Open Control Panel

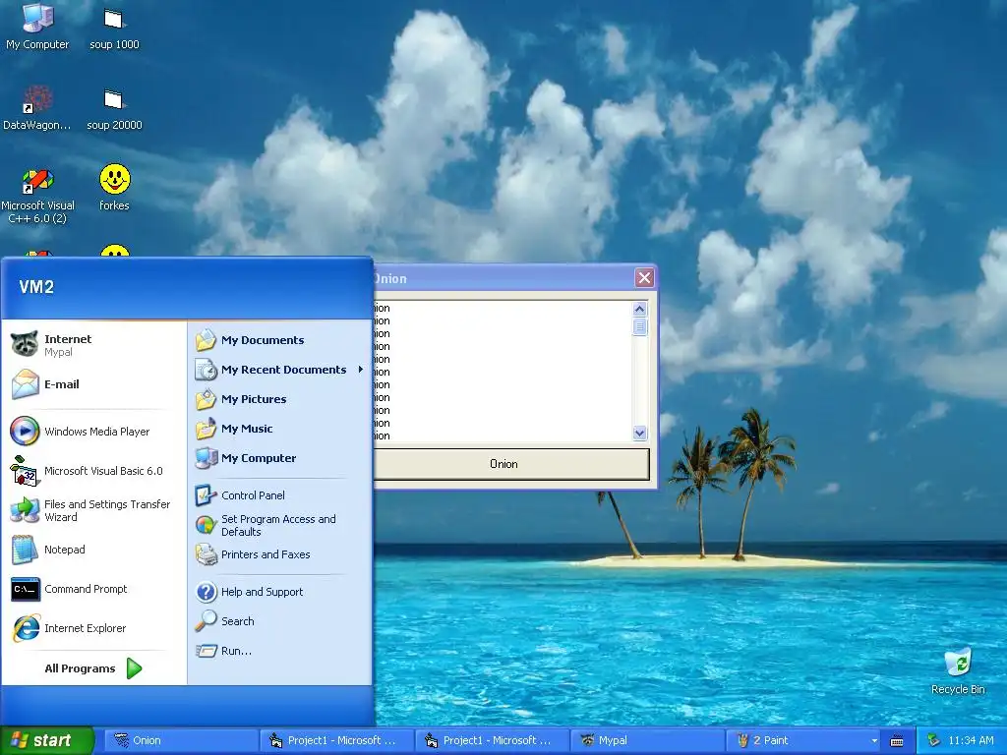pos(280,495)
